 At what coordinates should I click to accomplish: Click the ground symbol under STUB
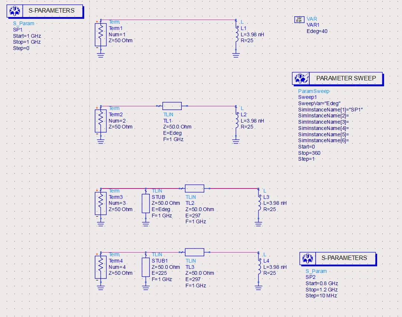[146, 224]
